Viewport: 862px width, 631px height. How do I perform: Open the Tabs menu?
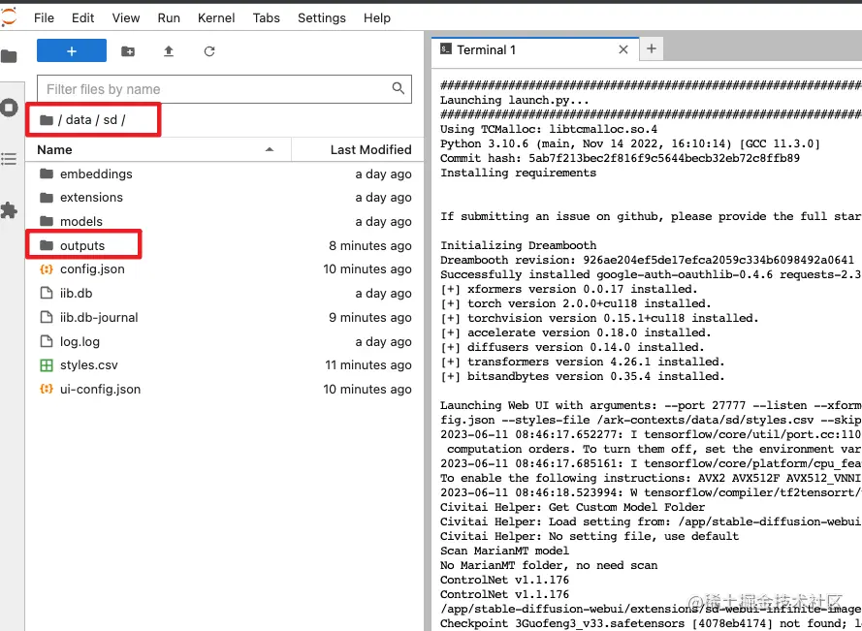266,17
